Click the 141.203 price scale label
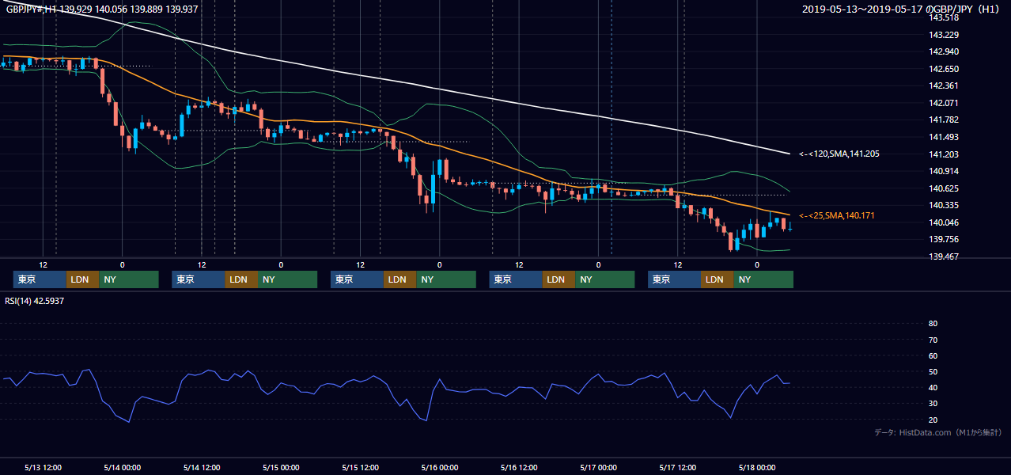The height and width of the screenshot is (475, 1011). [x=943, y=154]
